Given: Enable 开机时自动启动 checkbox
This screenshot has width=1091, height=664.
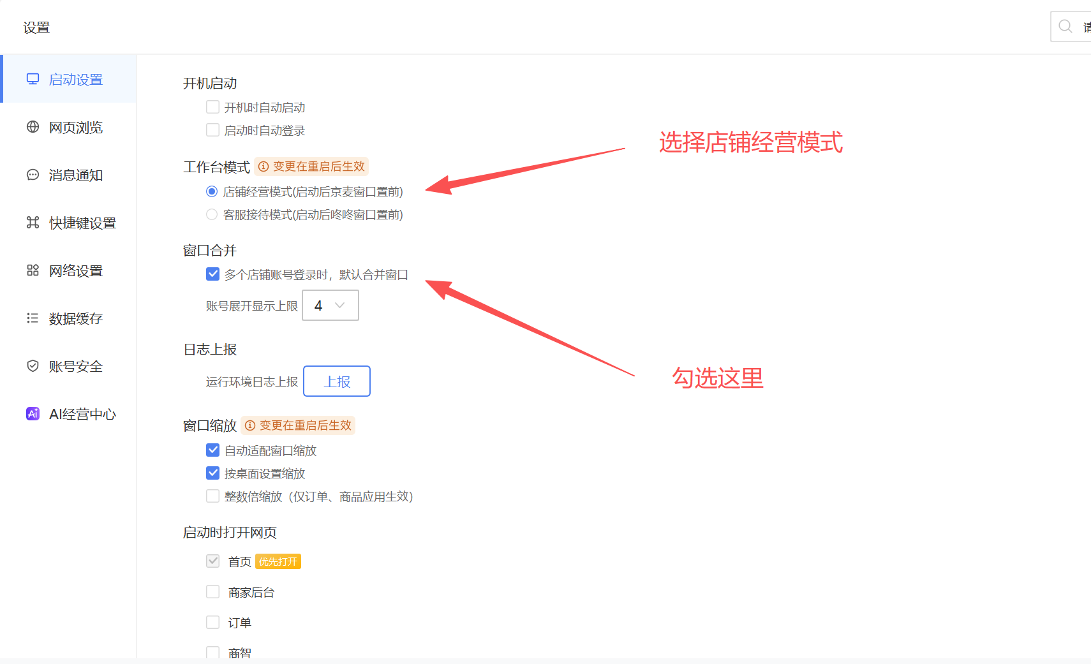Looking at the screenshot, I should [213, 107].
